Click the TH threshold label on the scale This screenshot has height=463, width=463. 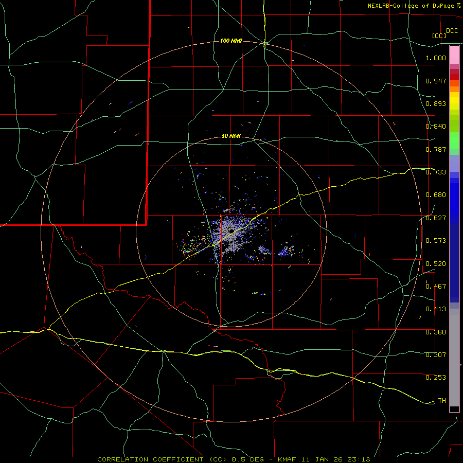(x=442, y=401)
